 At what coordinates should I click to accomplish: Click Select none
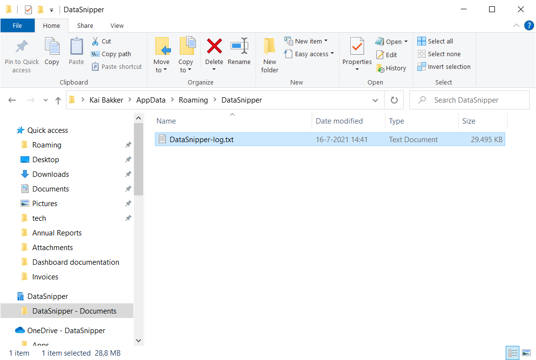point(439,54)
